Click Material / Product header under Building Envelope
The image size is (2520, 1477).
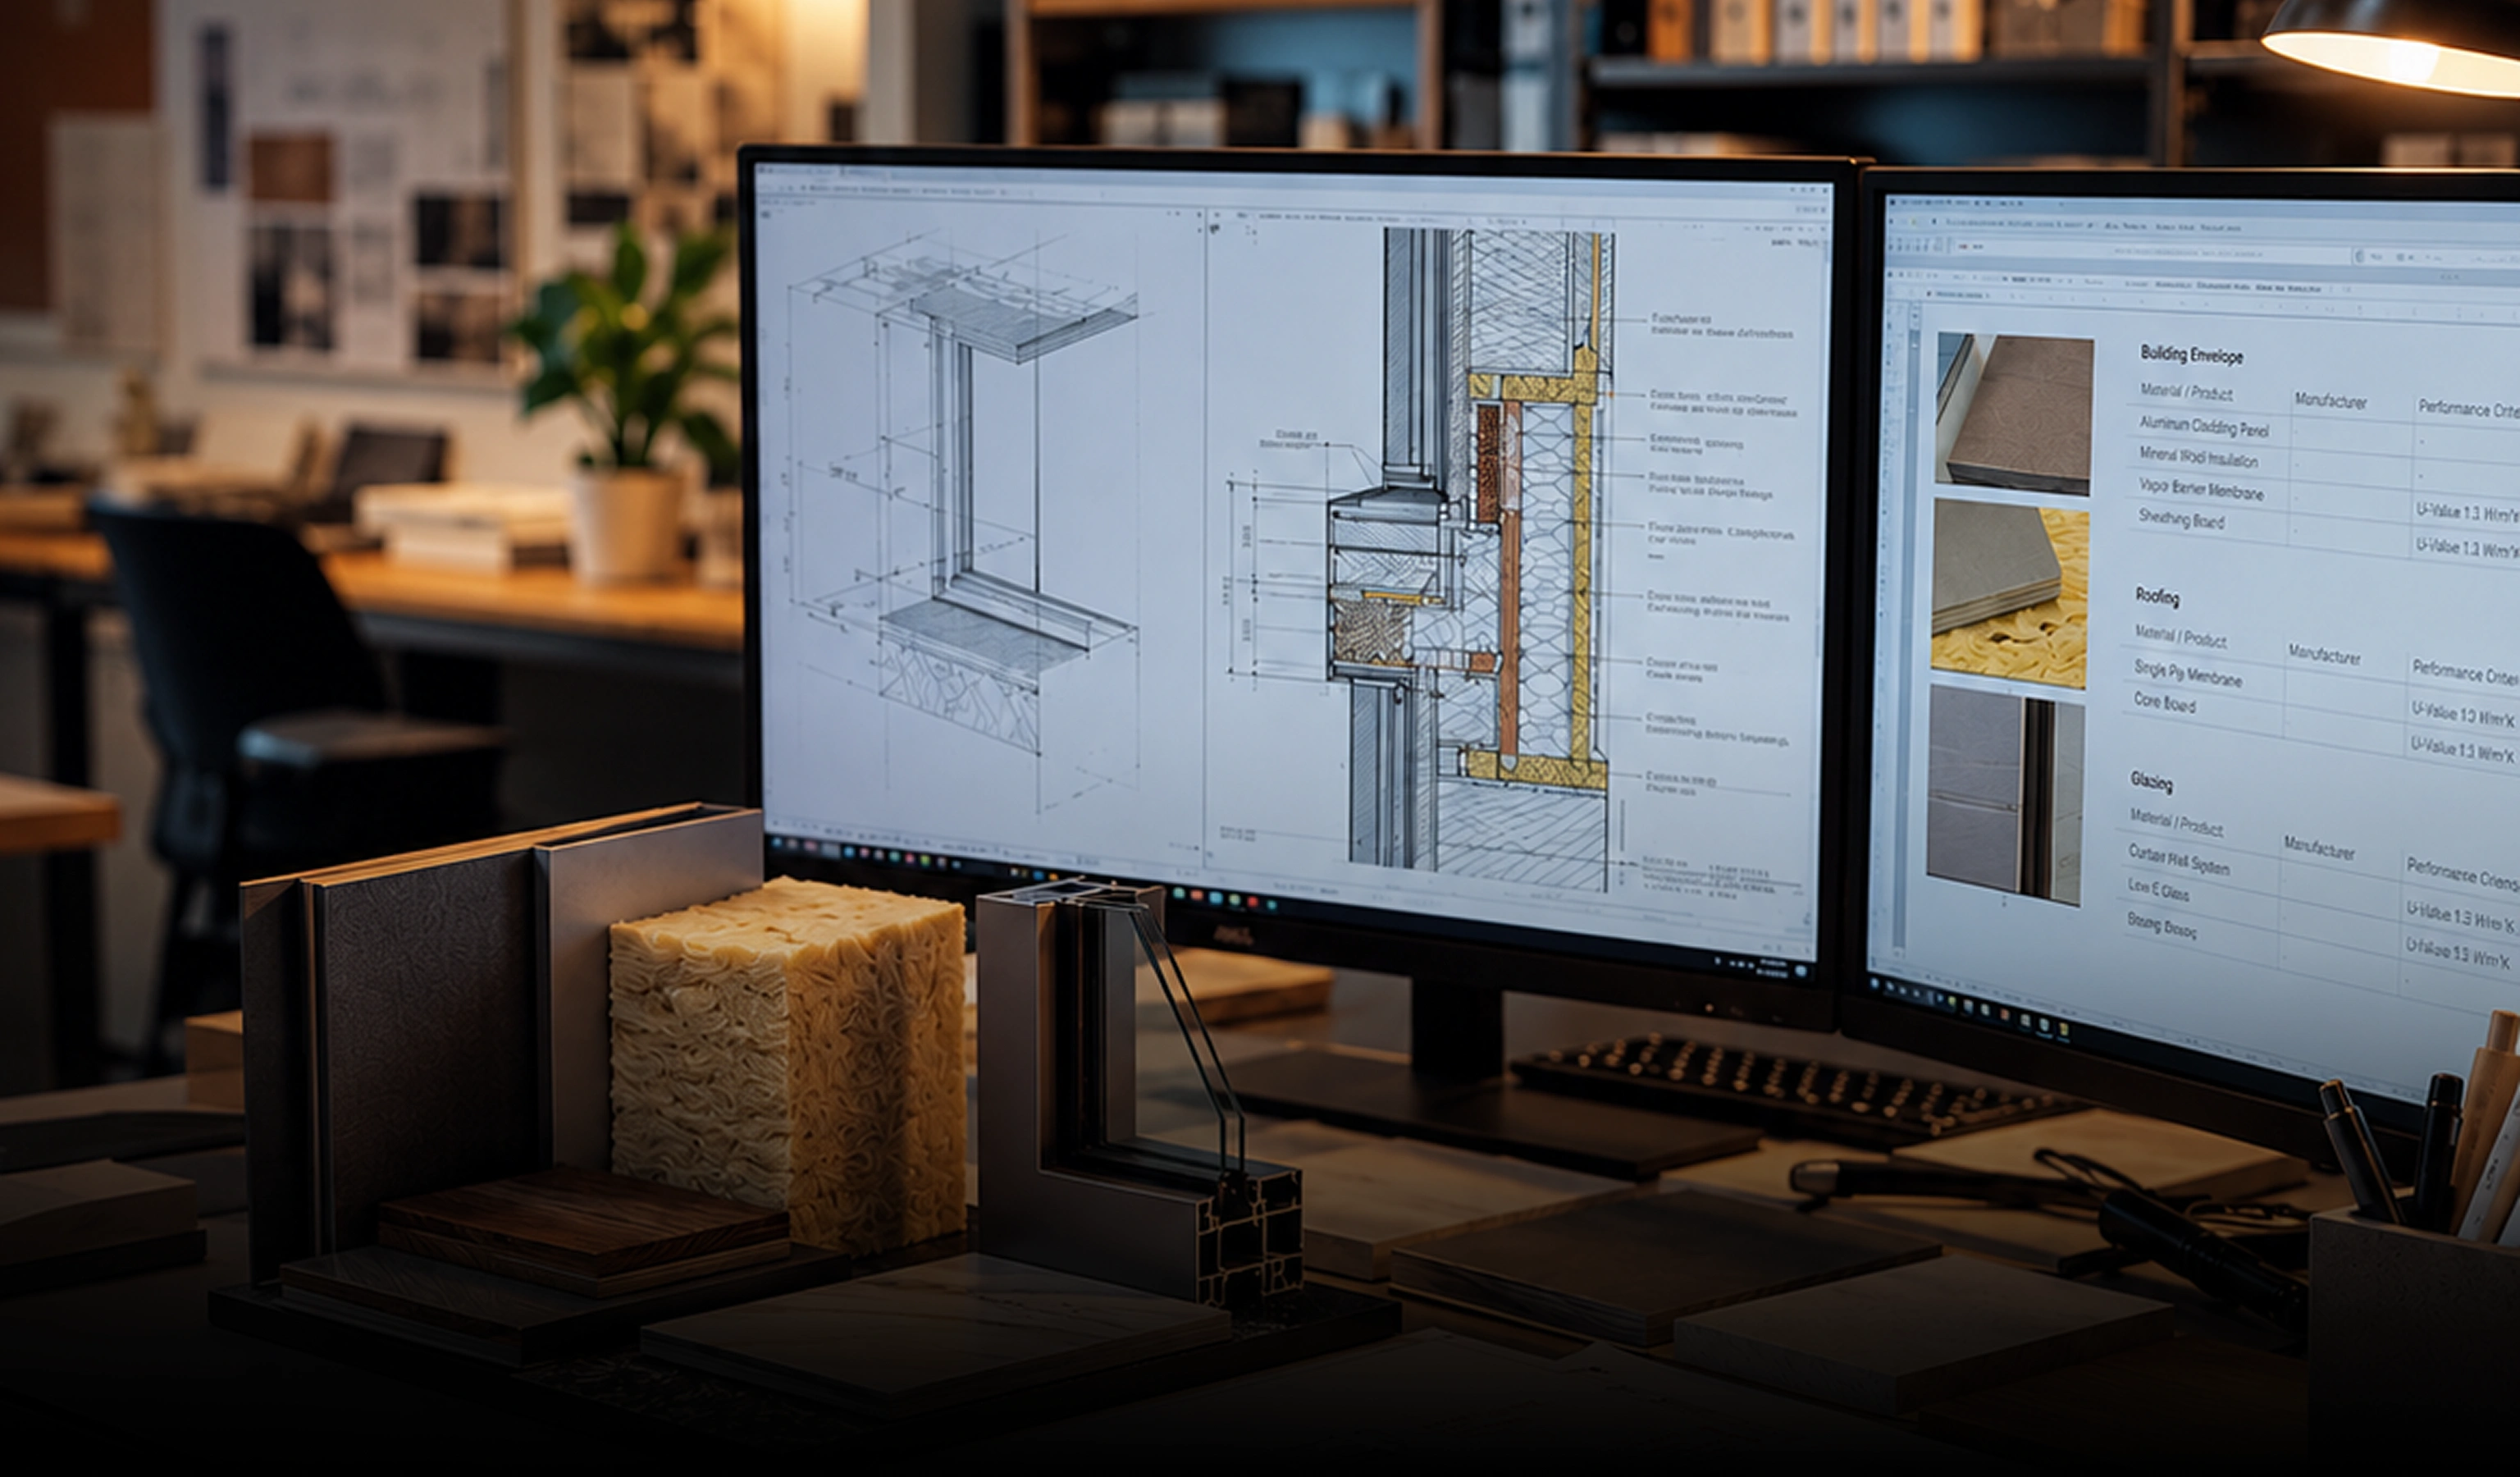(x=2186, y=392)
